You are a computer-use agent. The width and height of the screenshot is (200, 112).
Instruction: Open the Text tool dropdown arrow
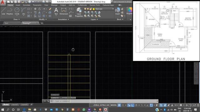[x=56, y=16]
